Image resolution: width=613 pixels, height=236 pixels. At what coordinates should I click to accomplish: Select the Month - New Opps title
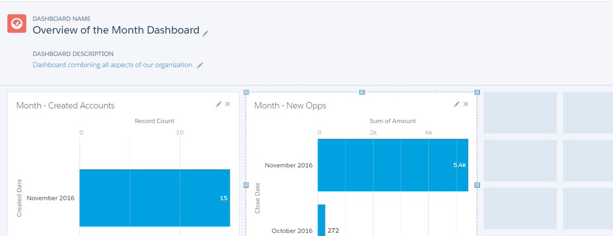pos(290,106)
